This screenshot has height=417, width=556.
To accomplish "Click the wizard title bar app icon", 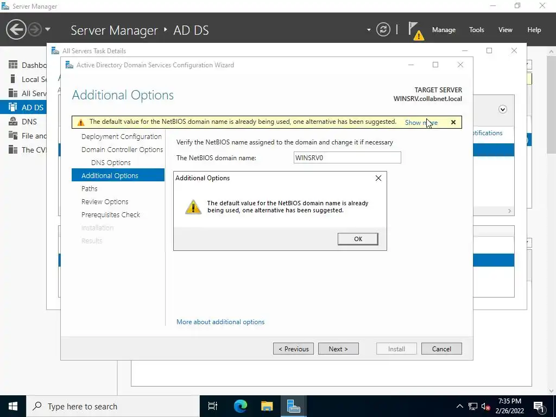I will coord(69,65).
